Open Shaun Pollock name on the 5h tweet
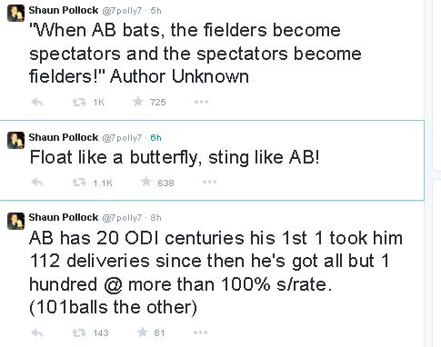The width and height of the screenshot is (441, 347). point(64,10)
